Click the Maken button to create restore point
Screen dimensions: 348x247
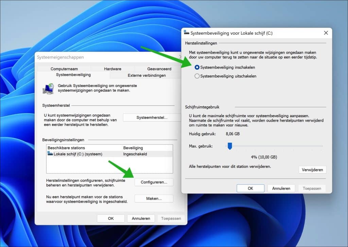tap(154, 198)
